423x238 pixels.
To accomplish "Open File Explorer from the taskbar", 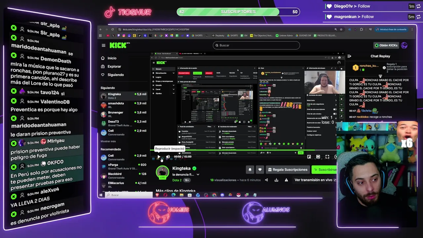I will click(181, 195).
